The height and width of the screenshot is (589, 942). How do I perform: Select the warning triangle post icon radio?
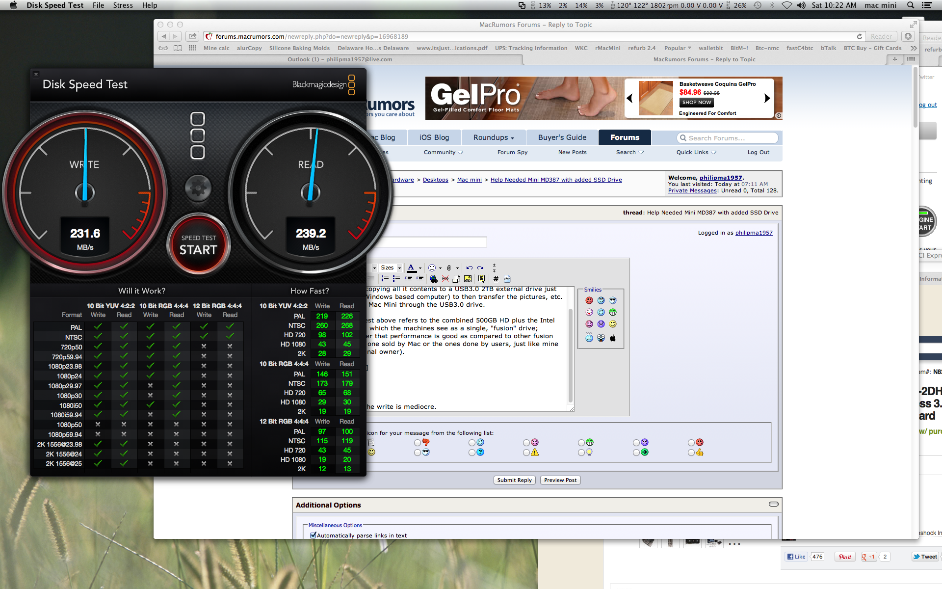(526, 453)
